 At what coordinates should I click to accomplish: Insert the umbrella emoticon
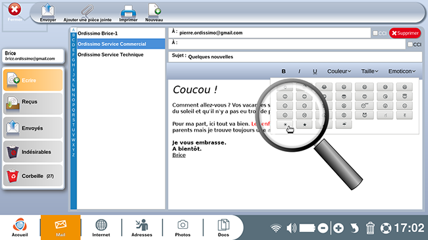(x=344, y=125)
